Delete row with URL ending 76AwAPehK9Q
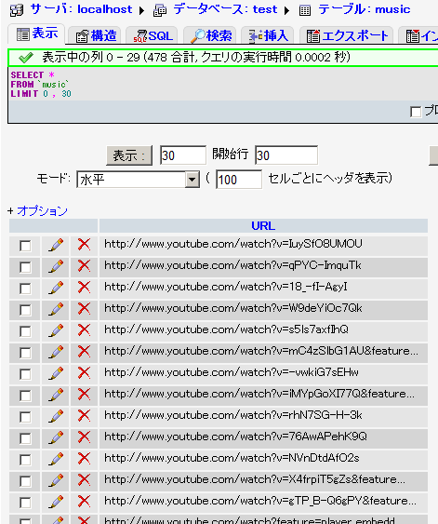This screenshot has height=524, width=438. pos(84,437)
